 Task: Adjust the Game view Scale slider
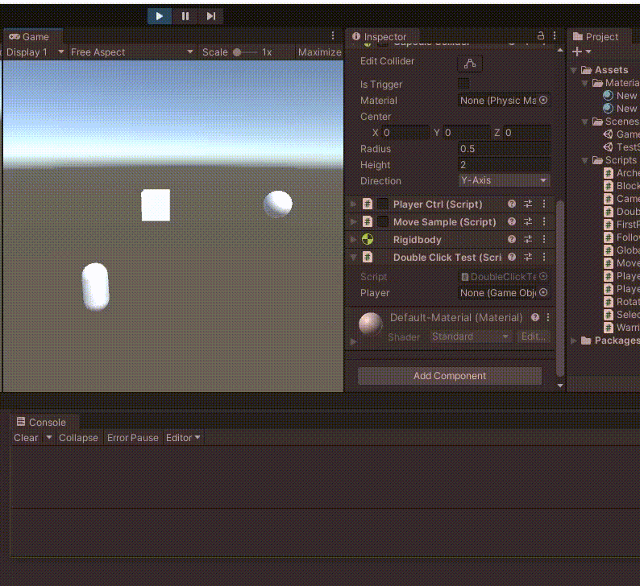point(245,52)
